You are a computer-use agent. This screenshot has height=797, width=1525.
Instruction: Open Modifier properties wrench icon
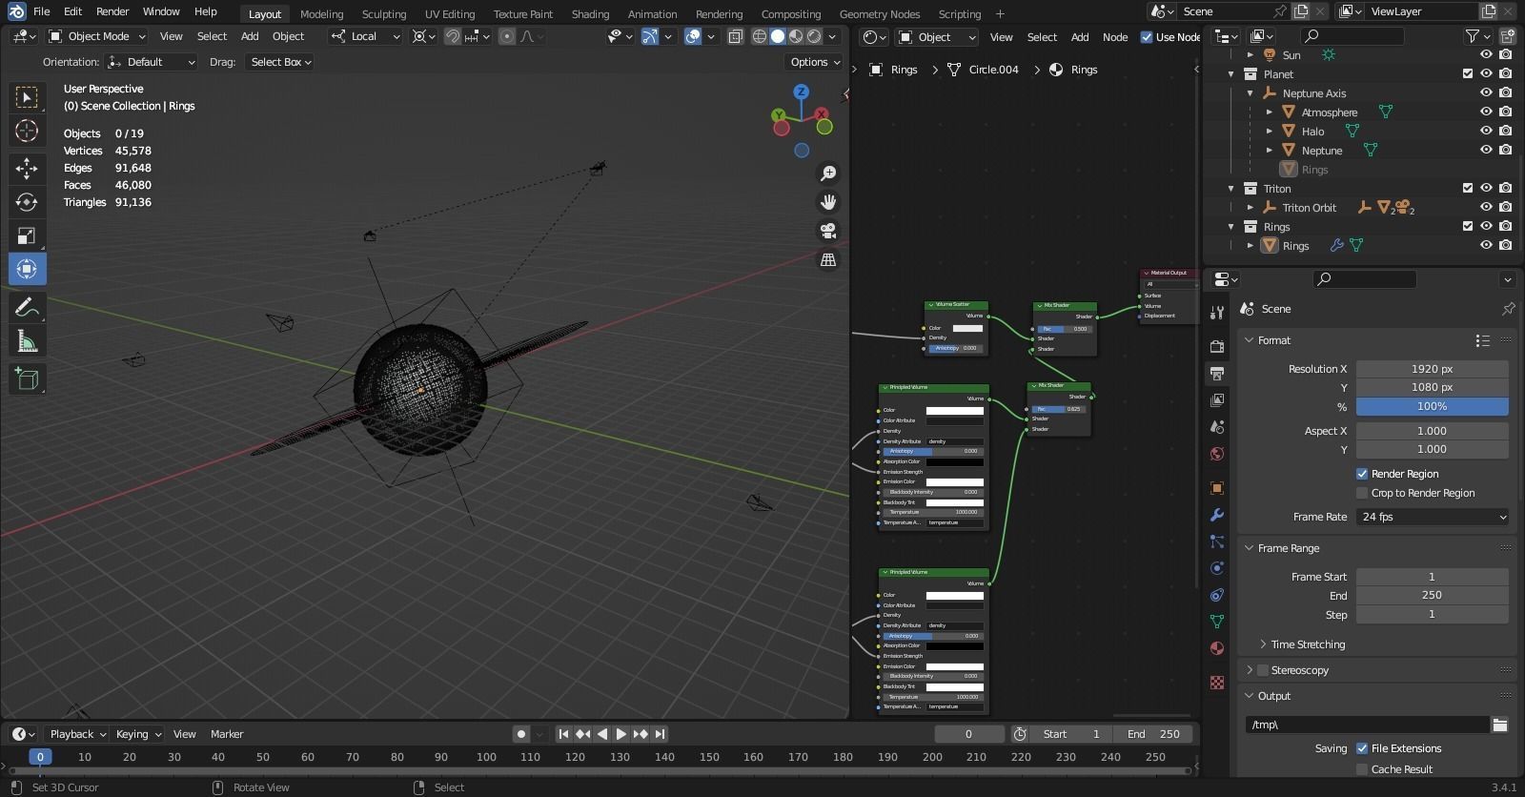pos(1217,515)
